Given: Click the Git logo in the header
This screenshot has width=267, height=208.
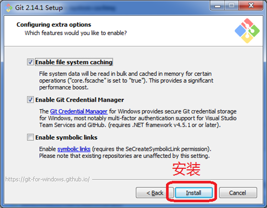Looking at the screenshot, I should click(247, 31).
